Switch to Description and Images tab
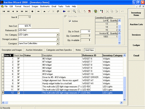This screenshot has width=145, height=109. click(12, 50)
